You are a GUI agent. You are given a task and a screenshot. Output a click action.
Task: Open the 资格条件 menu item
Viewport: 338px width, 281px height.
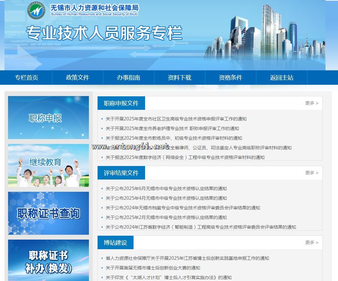(230, 78)
